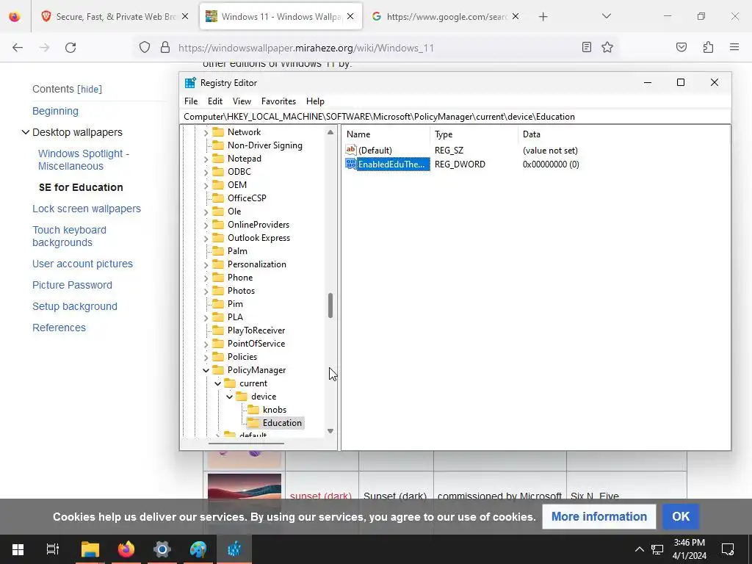752x564 pixels.
Task: Collapse the device tree node
Action: (229, 397)
